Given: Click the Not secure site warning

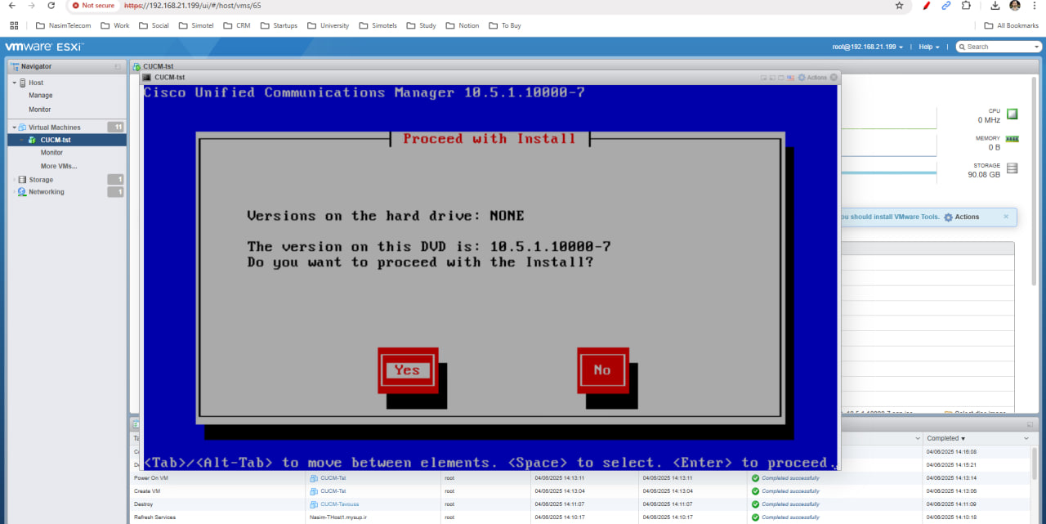Looking at the screenshot, I should 92,5.
